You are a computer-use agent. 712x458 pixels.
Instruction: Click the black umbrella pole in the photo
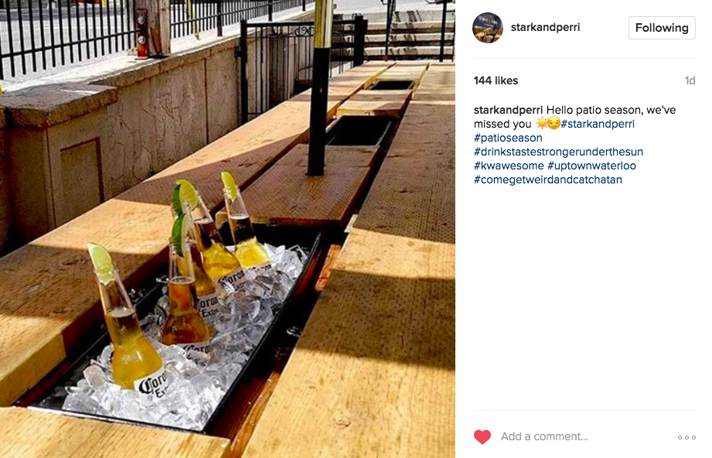click(x=320, y=89)
